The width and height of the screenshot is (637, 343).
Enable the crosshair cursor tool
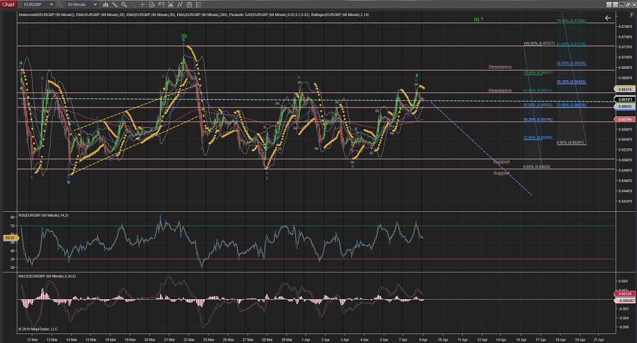143,5
